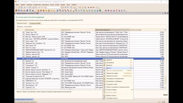Click the Сортировать по возрастанию icon

[104, 79]
